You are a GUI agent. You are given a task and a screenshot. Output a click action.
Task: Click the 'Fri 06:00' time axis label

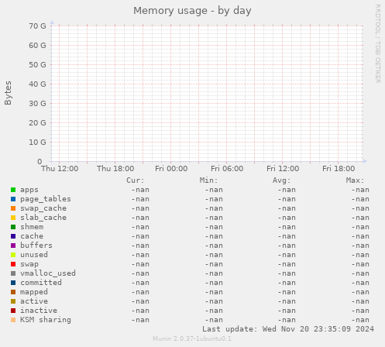(227, 169)
